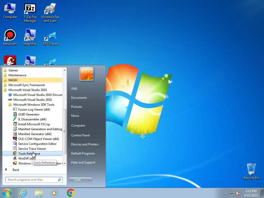This screenshot has height=198, width=264.
Task: Click the user account picture
Action: (x=87, y=74)
